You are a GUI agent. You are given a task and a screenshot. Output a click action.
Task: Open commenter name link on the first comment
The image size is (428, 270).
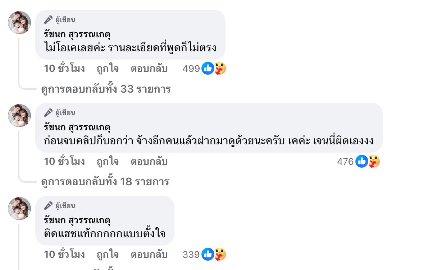point(77,34)
